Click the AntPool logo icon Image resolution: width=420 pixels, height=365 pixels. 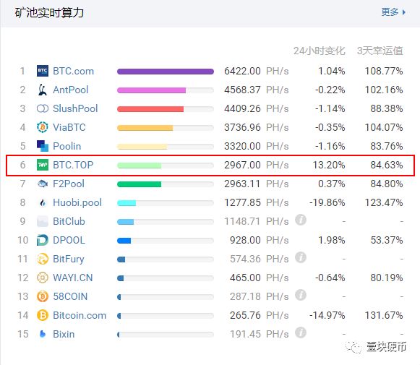pyautogui.click(x=43, y=90)
